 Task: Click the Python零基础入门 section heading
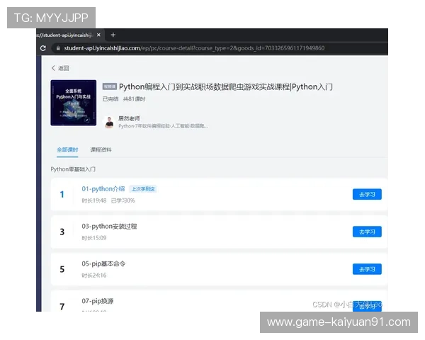tap(73, 169)
